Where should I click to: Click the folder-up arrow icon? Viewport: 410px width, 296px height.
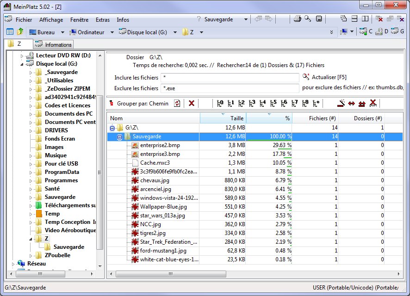[20, 32]
